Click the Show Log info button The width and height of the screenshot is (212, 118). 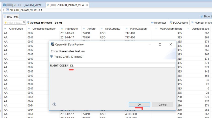tap(206, 16)
